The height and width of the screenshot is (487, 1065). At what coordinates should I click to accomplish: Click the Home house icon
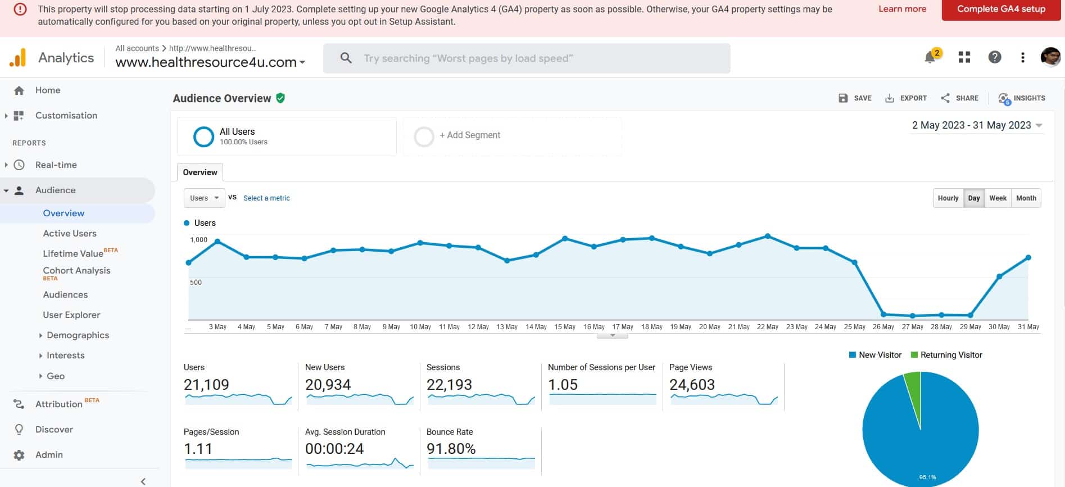tap(19, 90)
